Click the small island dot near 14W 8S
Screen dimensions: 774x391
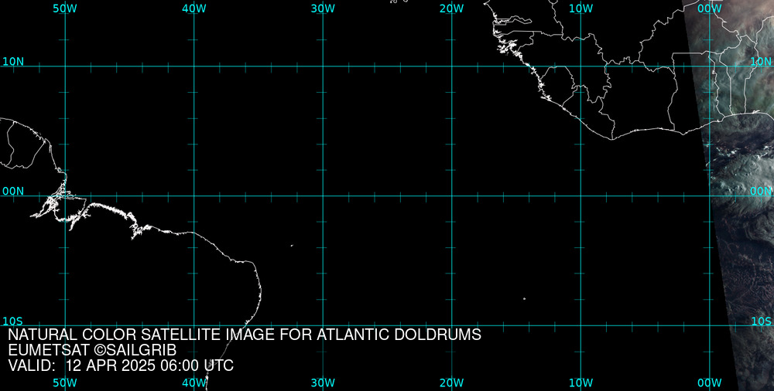click(524, 298)
